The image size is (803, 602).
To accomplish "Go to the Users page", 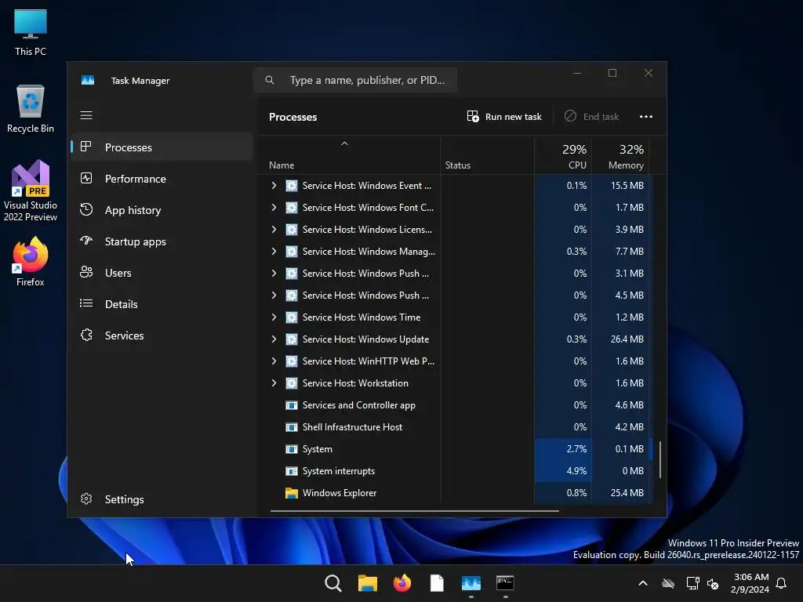I will click(x=162, y=273).
